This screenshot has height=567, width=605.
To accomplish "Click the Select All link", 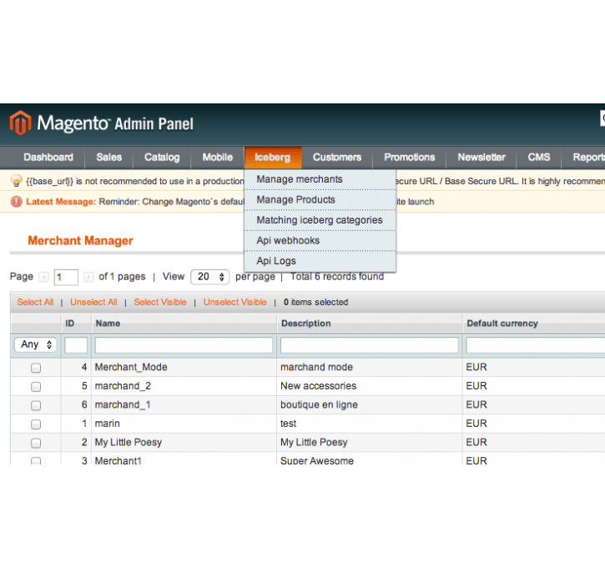I will 35,302.
